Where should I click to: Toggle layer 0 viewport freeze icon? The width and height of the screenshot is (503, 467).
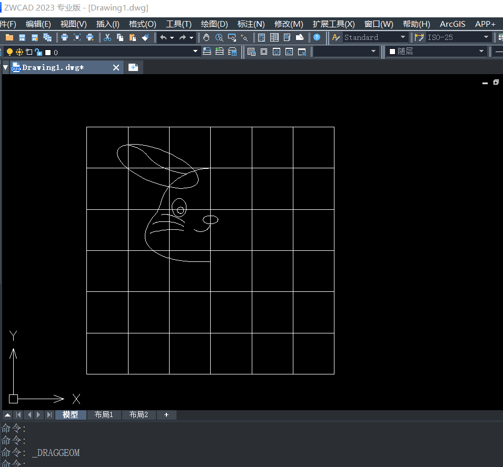tap(29, 52)
